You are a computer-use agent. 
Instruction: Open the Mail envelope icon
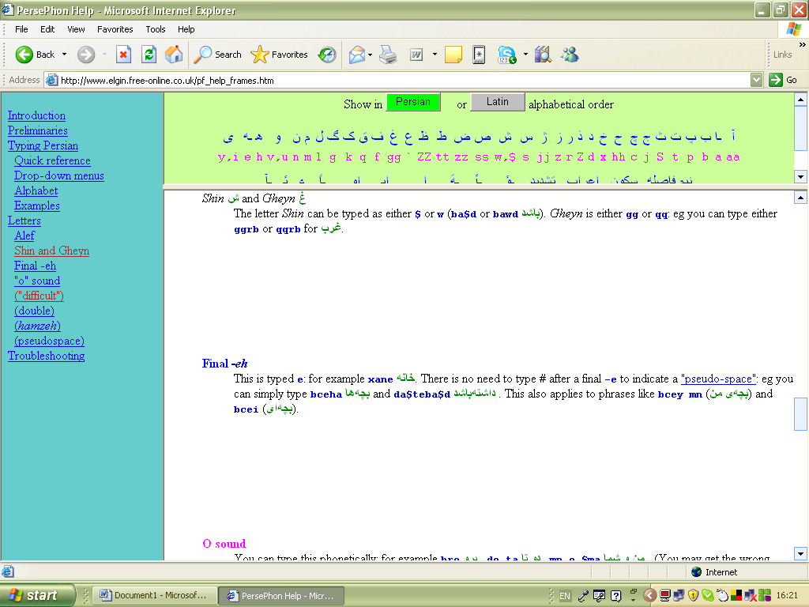point(357,55)
